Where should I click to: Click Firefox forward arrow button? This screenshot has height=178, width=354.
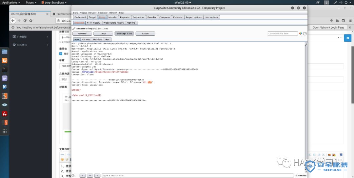point(19,21)
